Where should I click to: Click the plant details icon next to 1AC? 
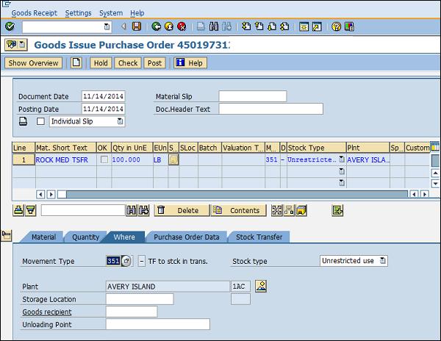[x=260, y=286]
